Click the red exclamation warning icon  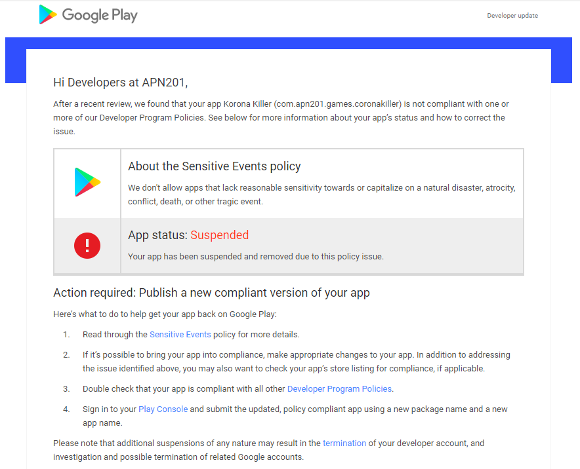87,246
